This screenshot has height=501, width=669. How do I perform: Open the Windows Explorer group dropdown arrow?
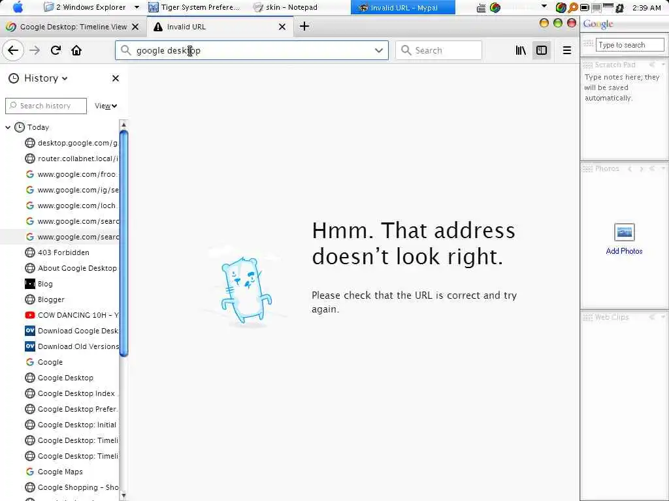(x=137, y=7)
